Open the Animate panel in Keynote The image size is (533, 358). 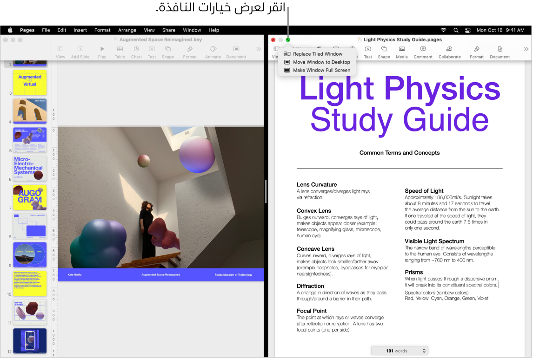213,50
